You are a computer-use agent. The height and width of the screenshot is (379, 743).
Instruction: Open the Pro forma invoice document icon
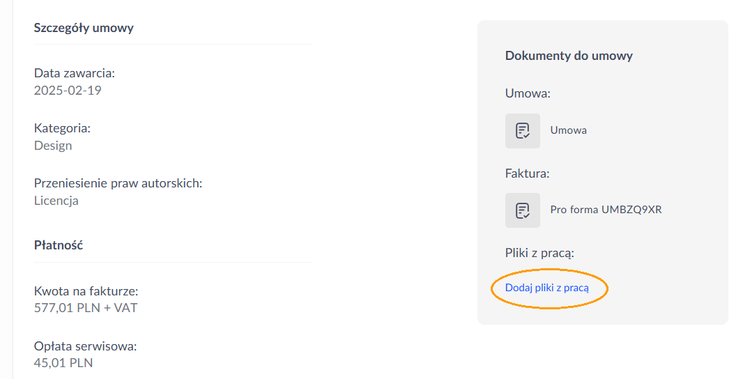coord(523,210)
